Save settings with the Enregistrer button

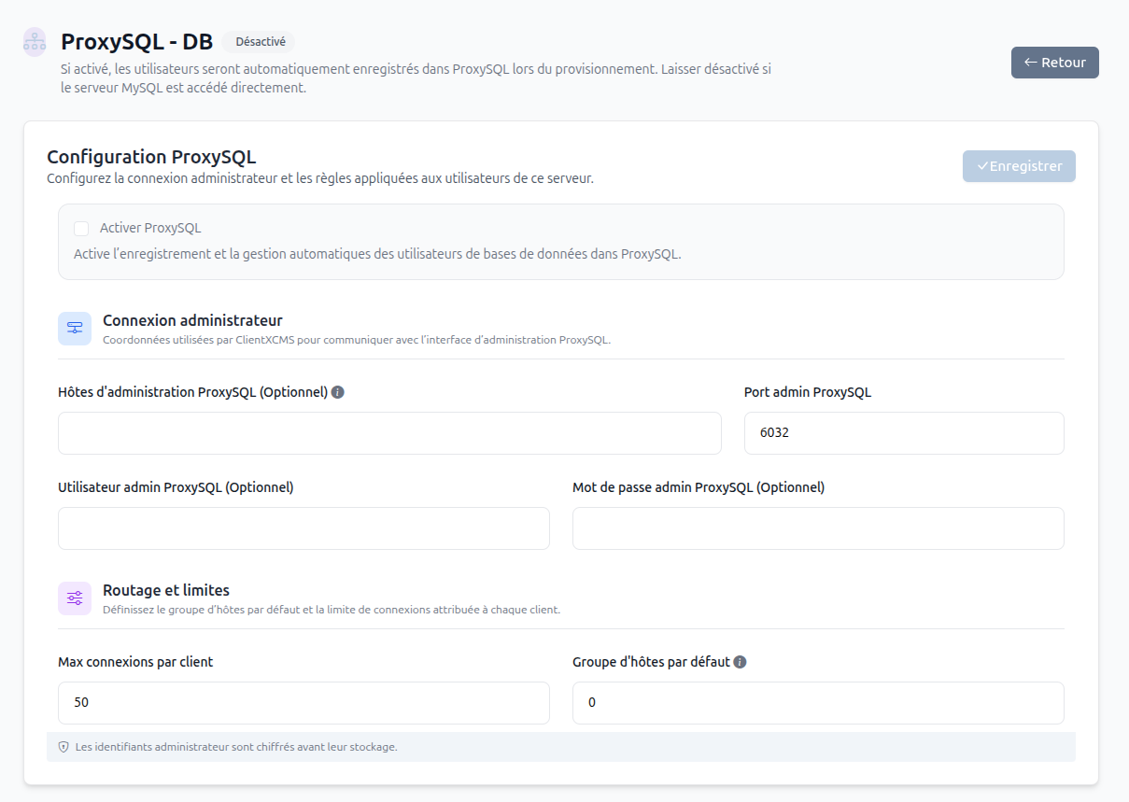point(1019,166)
